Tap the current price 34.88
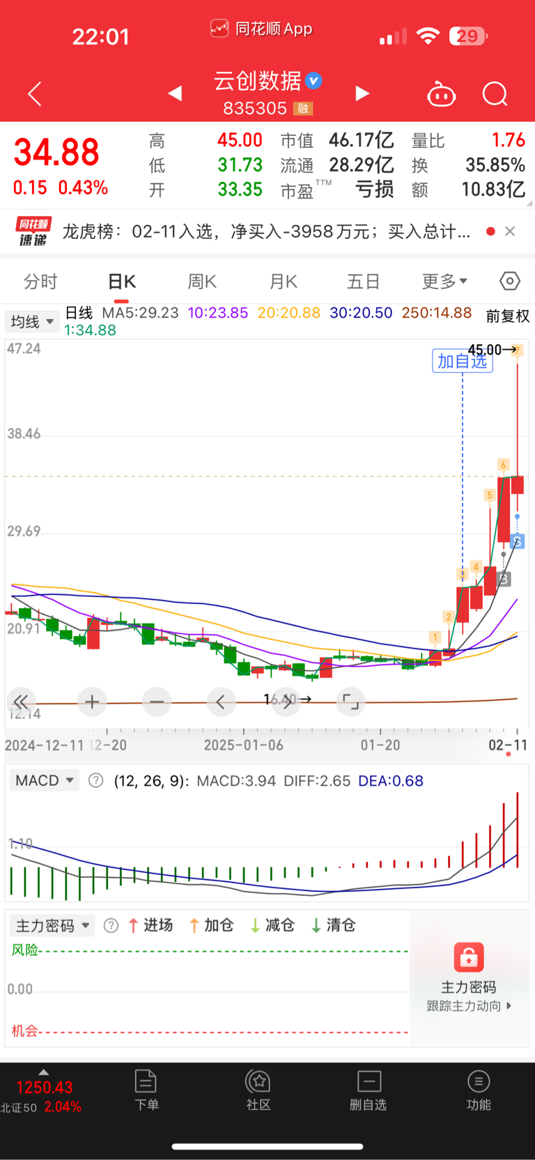Image resolution: width=535 pixels, height=1160 pixels. pyautogui.click(x=57, y=152)
